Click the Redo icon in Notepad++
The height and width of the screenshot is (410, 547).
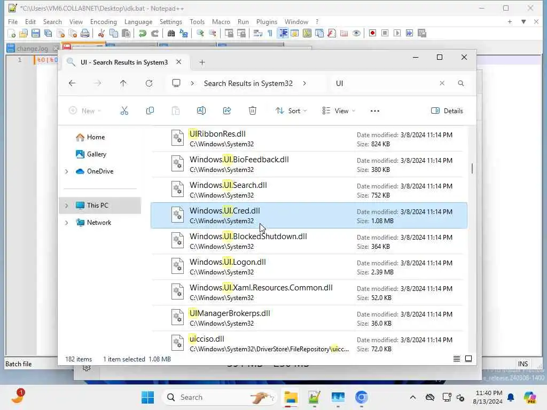[x=154, y=34]
